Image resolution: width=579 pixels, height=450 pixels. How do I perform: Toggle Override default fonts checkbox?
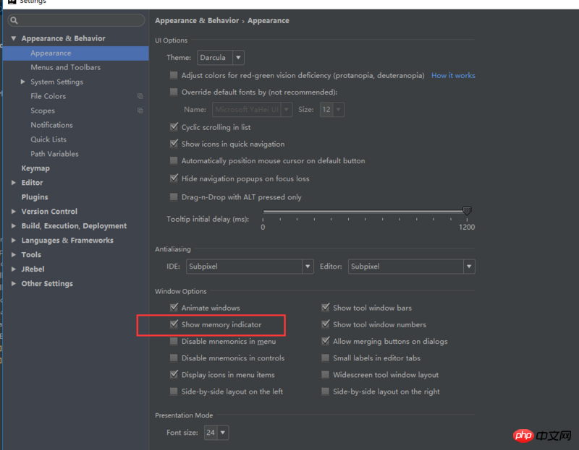point(174,92)
